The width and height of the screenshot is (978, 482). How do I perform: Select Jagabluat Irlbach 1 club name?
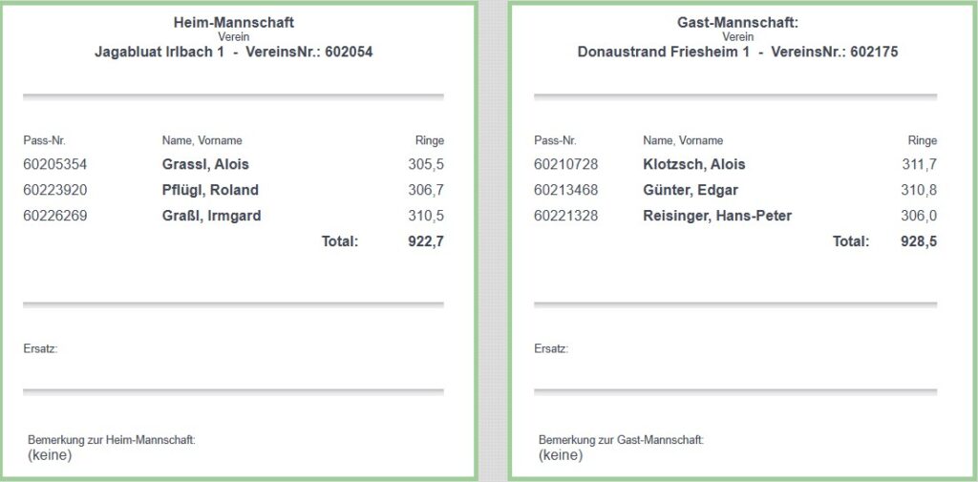pos(159,52)
